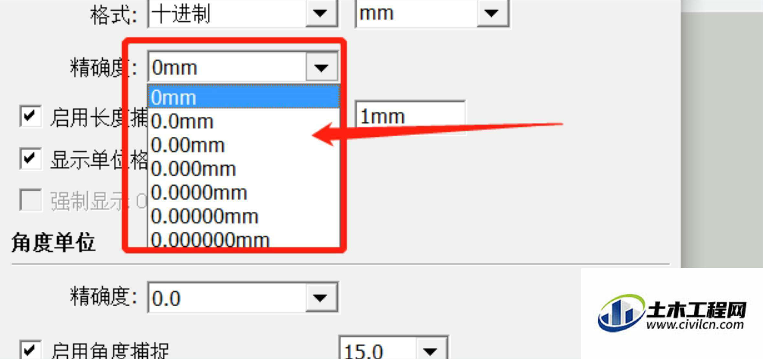763x359 pixels.
Task: Click the 土木工程网 logo icon
Action: pyautogui.click(x=620, y=313)
